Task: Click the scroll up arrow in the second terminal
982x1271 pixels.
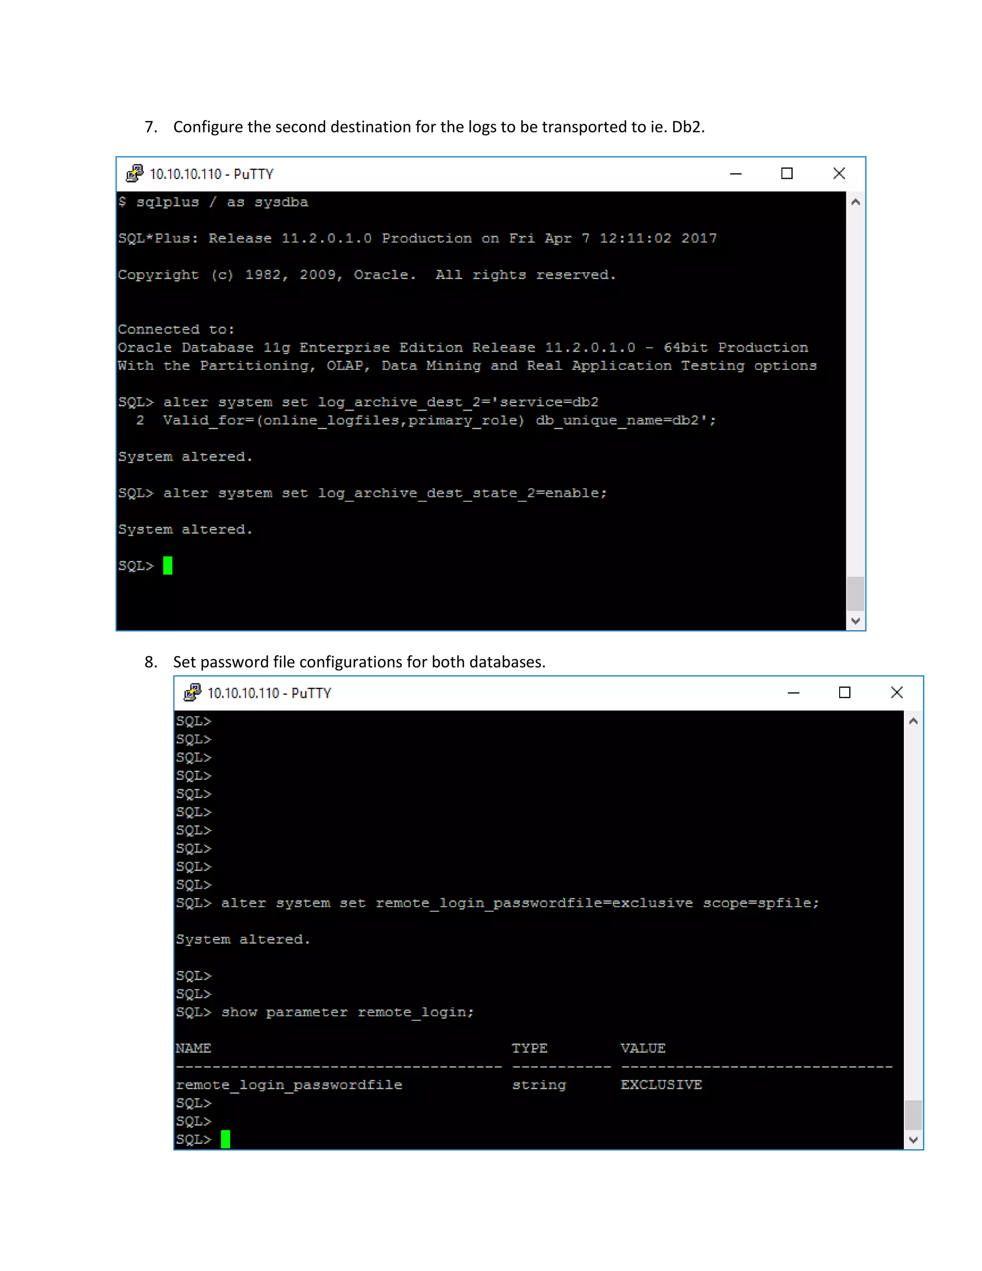Action: click(x=913, y=721)
